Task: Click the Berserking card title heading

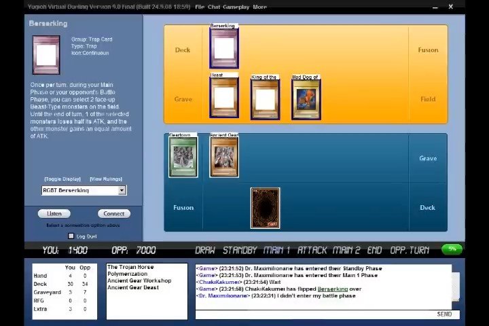Action: click(48, 23)
